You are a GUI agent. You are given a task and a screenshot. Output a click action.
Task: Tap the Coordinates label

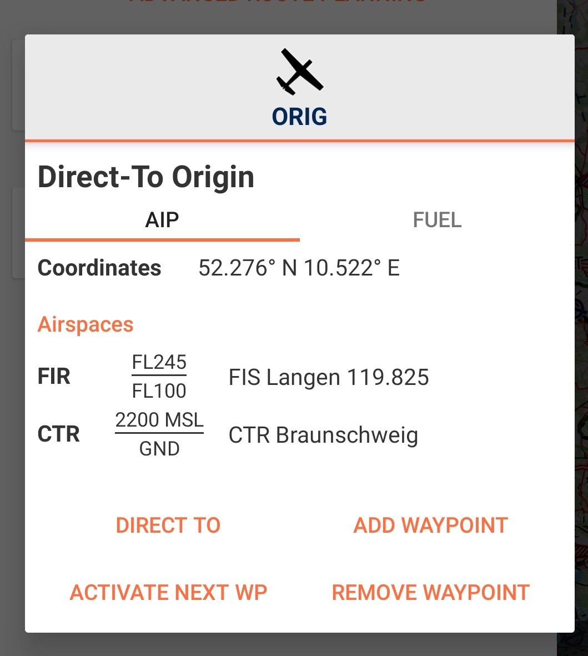click(x=99, y=268)
